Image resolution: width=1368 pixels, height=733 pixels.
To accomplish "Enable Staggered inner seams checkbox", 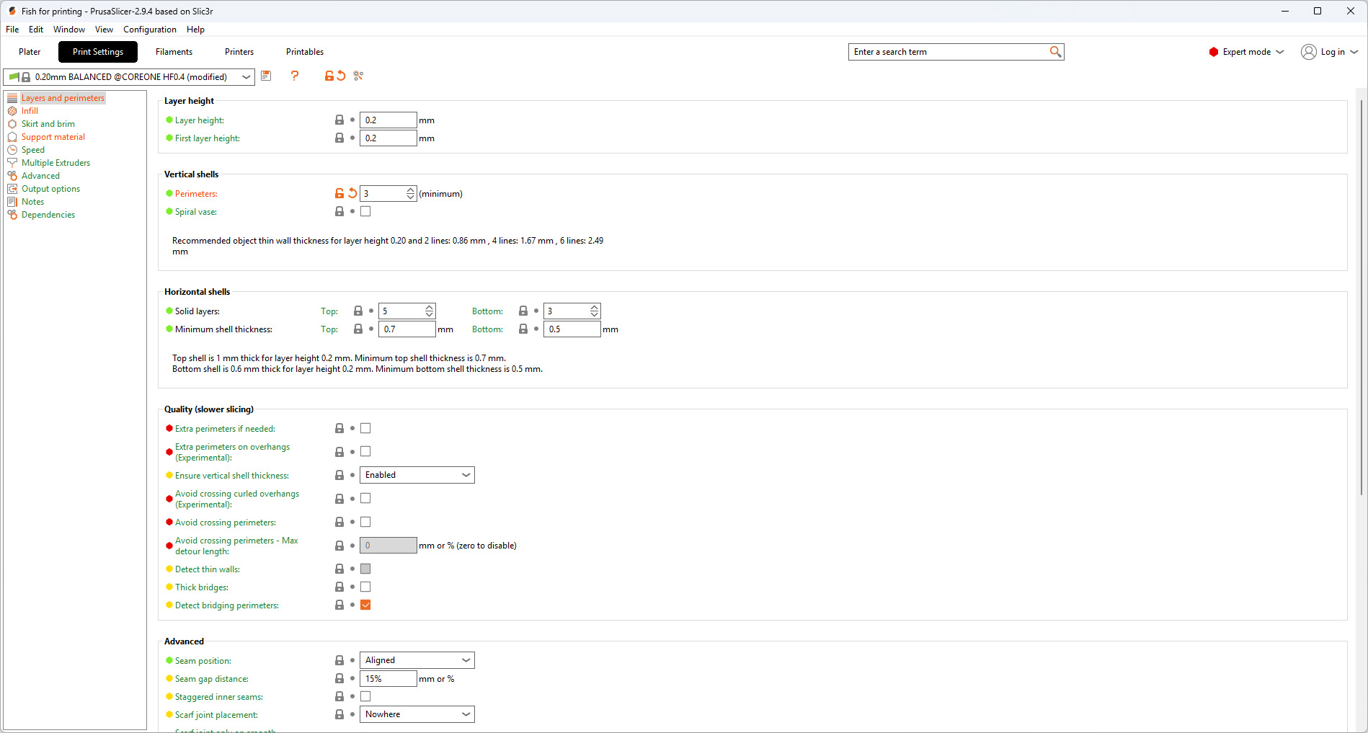I will pos(365,696).
